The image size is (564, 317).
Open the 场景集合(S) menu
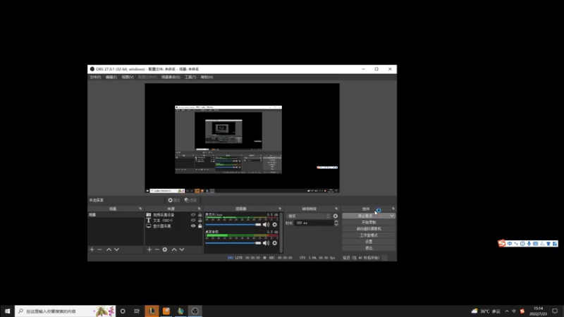click(x=171, y=77)
